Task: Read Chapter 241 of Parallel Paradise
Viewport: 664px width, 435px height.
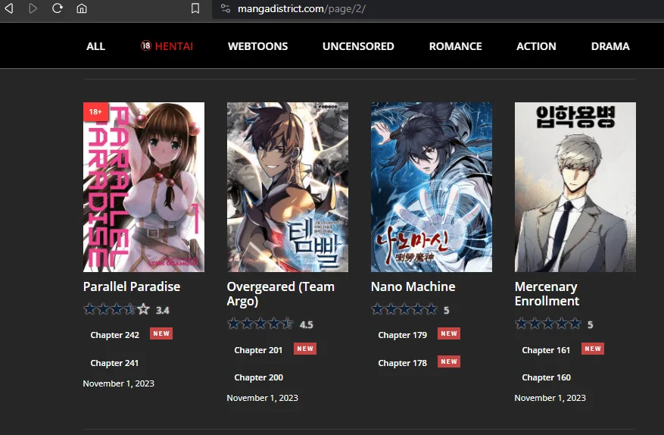Action: coord(114,363)
